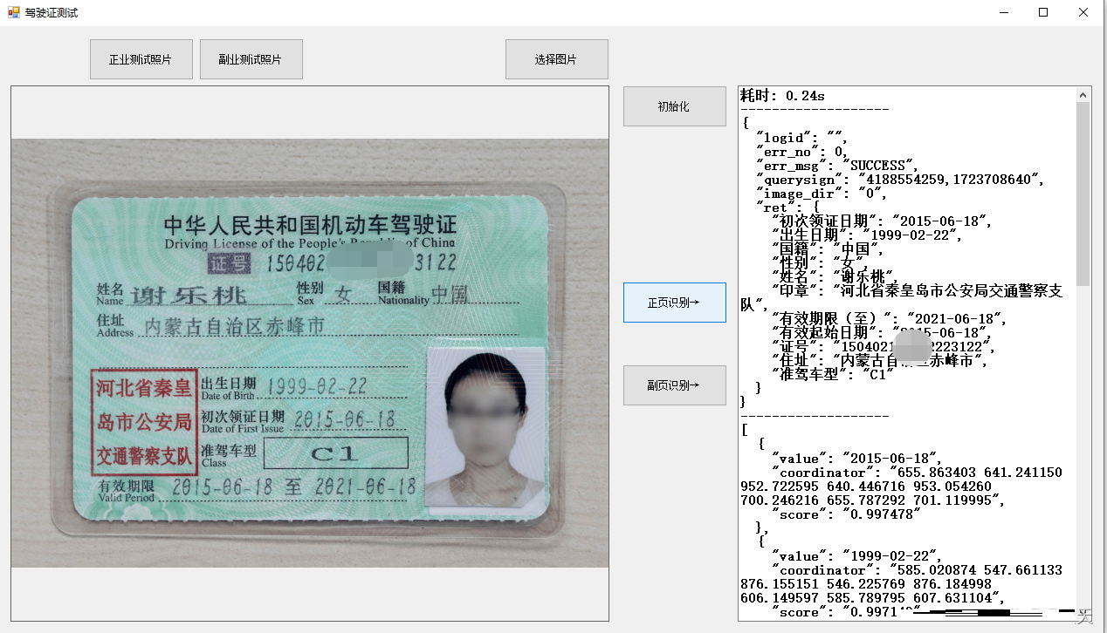
Task: Click the C1 class box on the license
Action: (335, 453)
